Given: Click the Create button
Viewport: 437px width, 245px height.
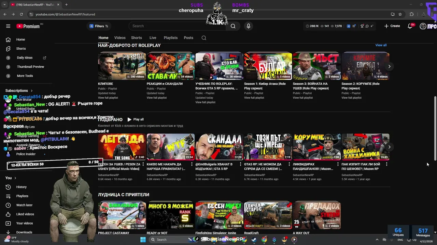Looking at the screenshot, I should coord(392,26).
